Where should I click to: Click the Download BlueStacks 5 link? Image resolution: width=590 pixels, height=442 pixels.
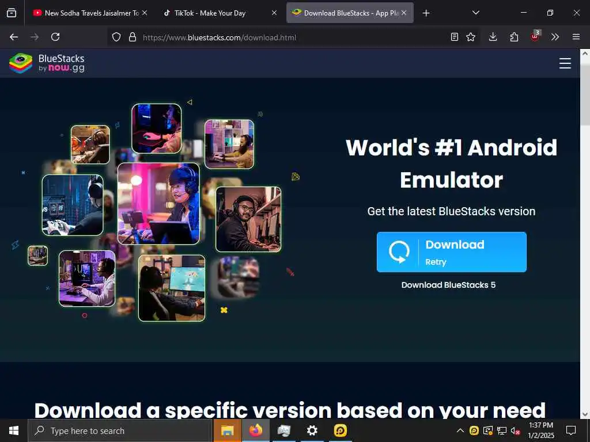point(448,285)
